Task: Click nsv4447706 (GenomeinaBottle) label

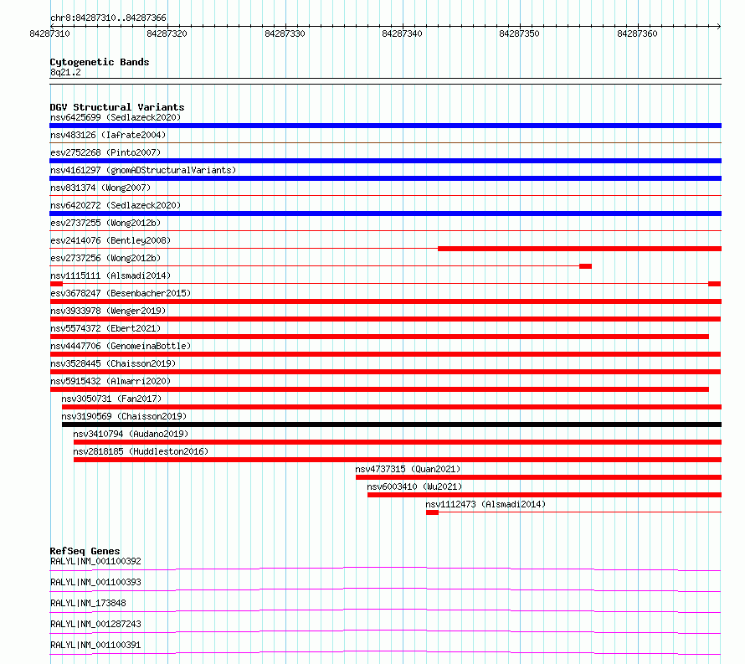Action: click(121, 346)
